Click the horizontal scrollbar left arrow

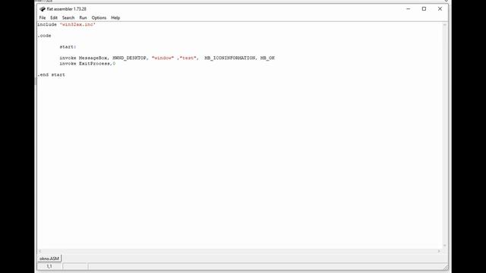39,251
